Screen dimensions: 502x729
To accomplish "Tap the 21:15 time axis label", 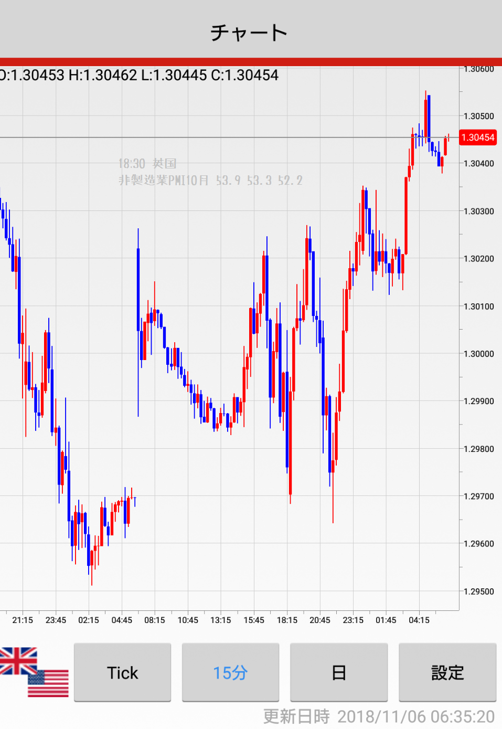I will (23, 620).
